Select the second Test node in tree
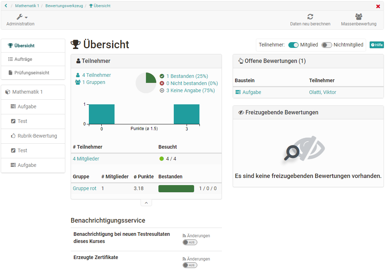Screen dimensions: 385x273 (33, 150)
